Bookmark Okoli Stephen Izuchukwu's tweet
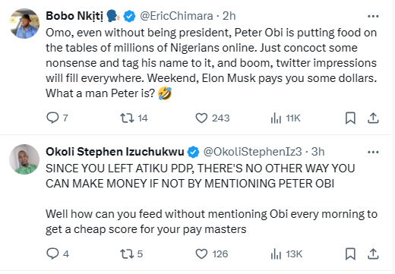 click(350, 254)
